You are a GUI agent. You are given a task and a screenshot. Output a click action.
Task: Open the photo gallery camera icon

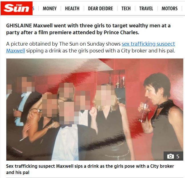(x=170, y=156)
